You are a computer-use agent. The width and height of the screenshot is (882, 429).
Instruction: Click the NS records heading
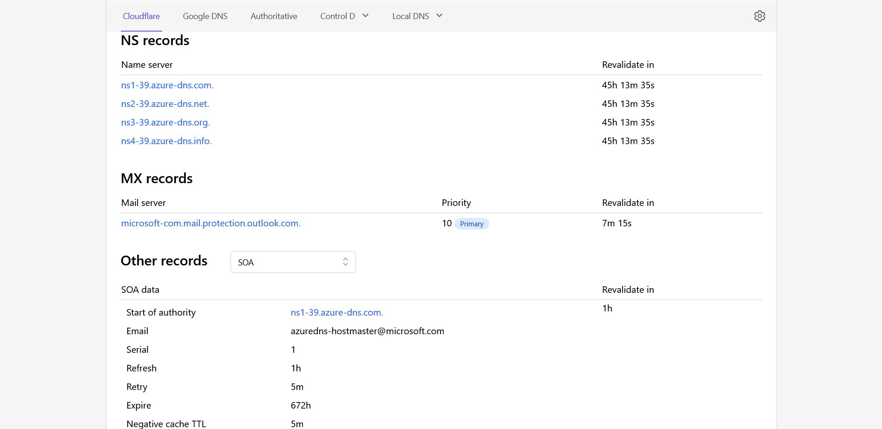155,40
